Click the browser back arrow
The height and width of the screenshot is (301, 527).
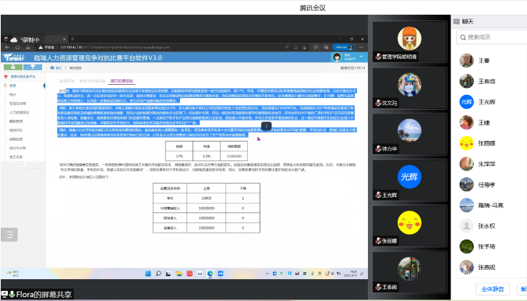pyautogui.click(x=7, y=47)
